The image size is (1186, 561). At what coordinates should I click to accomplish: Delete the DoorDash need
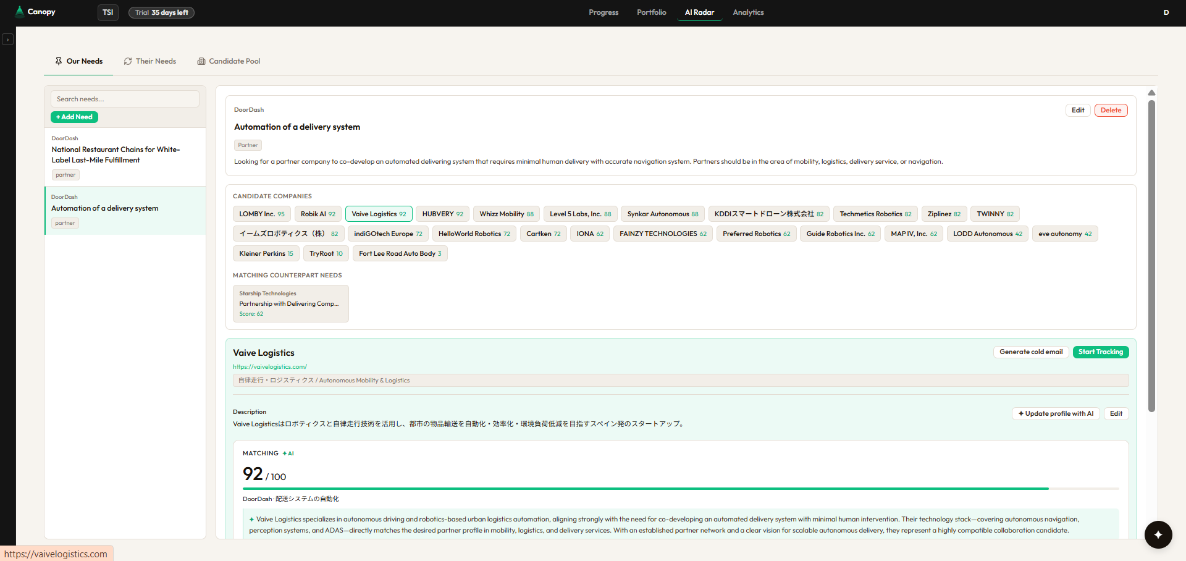tap(1111, 110)
